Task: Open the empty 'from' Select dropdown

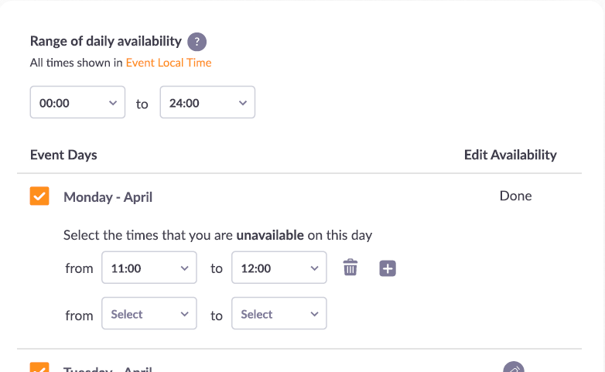Action: (149, 314)
